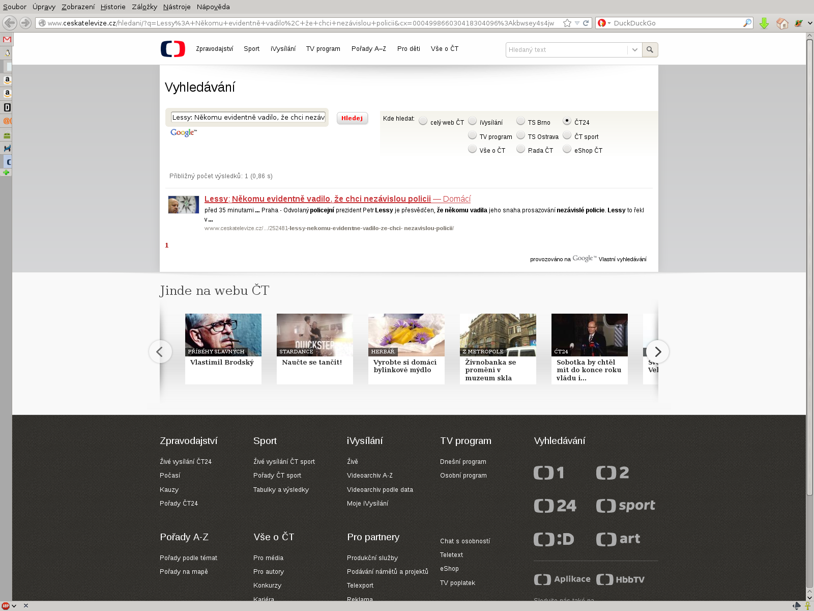Show next carousel items with right arrow

click(x=657, y=352)
